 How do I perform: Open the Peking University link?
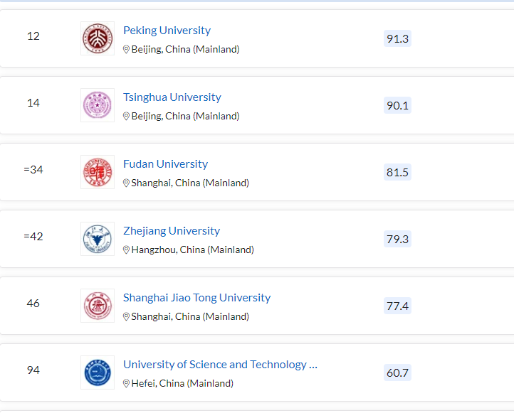click(x=167, y=31)
